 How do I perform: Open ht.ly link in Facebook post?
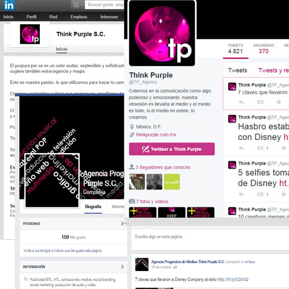tap(233, 279)
